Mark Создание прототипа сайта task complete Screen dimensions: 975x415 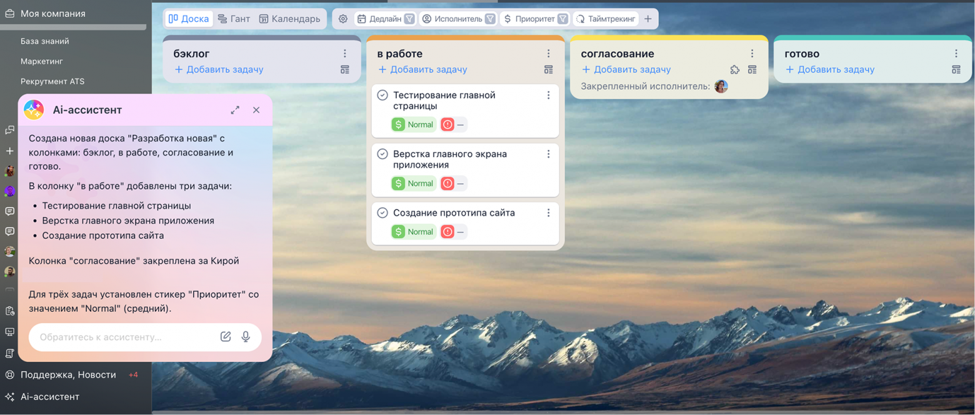click(x=382, y=213)
